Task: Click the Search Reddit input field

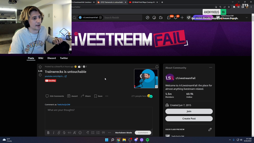Action: coord(123,17)
